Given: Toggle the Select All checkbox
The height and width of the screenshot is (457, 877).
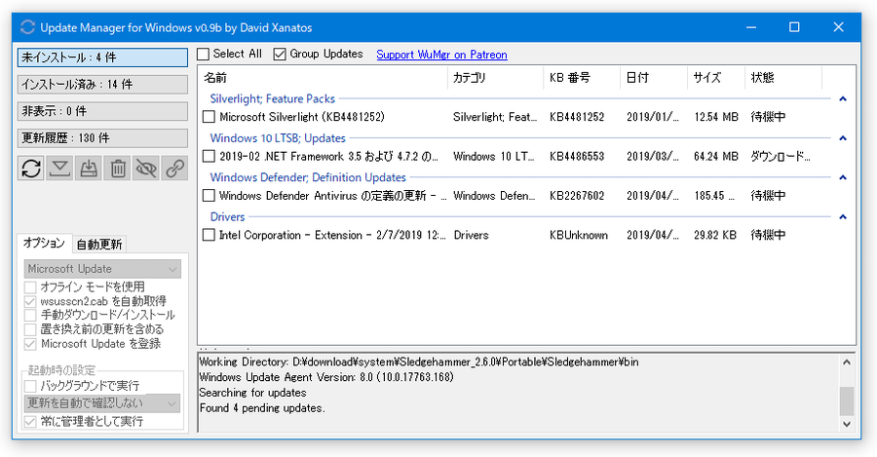Looking at the screenshot, I should point(204,54).
